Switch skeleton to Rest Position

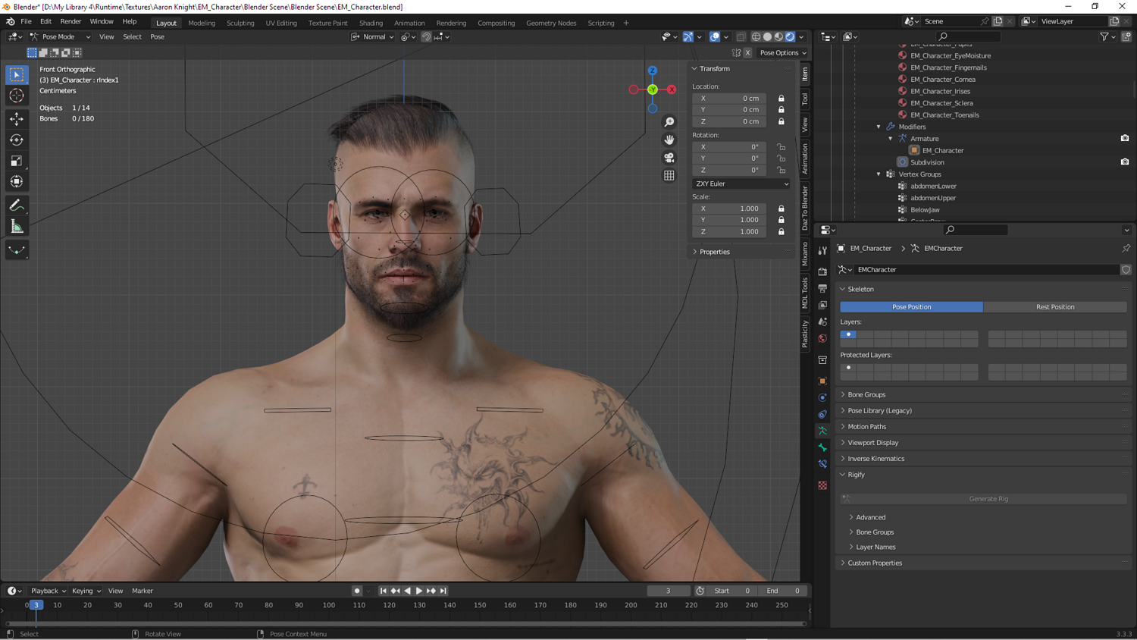click(x=1055, y=307)
